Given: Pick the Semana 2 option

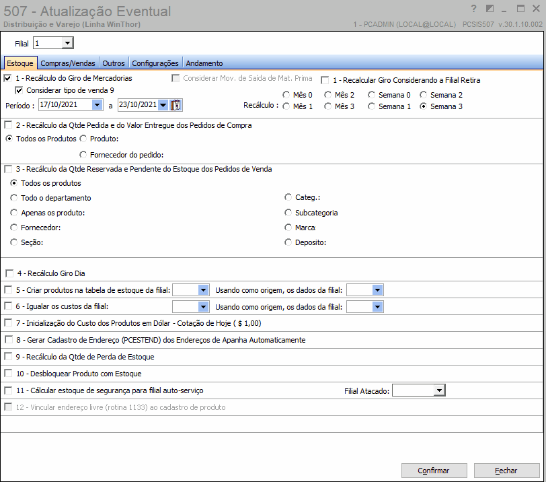Looking at the screenshot, I should coord(423,95).
